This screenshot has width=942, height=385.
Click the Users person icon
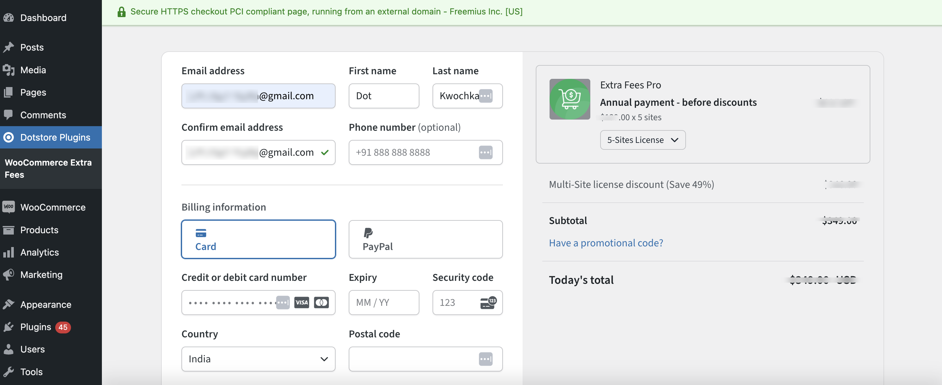point(9,349)
